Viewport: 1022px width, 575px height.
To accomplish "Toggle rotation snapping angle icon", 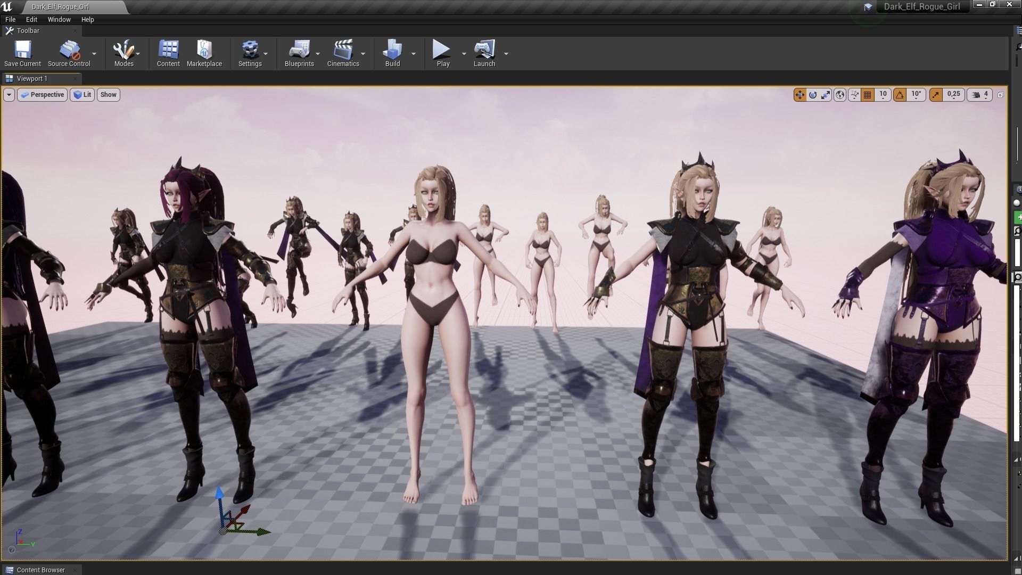I will pos(900,95).
